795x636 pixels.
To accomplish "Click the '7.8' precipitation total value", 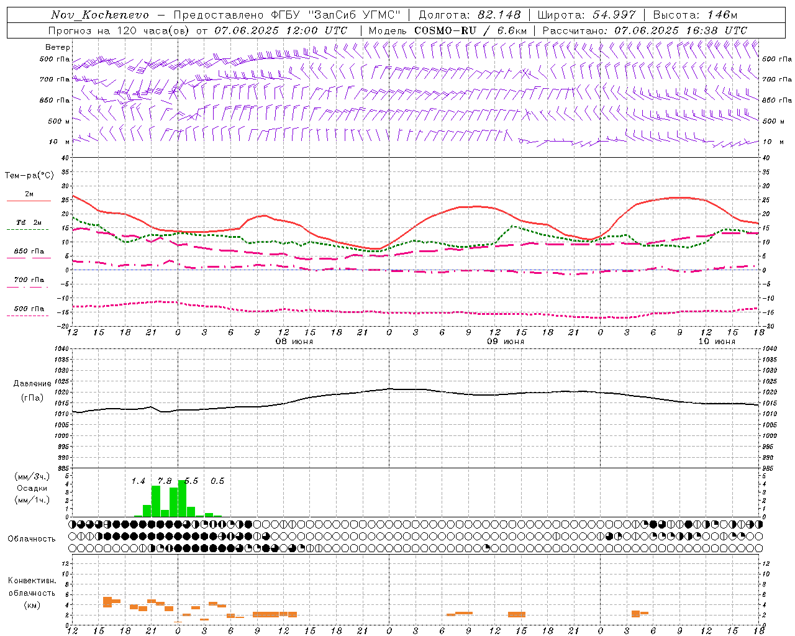I will coord(165,481).
